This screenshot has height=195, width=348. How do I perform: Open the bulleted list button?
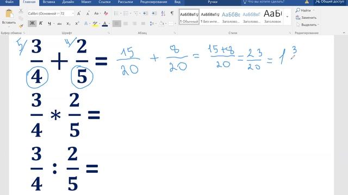[116, 14]
